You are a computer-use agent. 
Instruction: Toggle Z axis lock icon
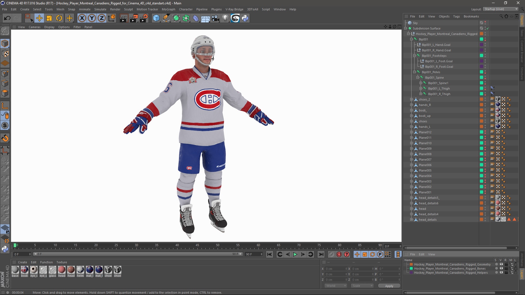point(102,18)
